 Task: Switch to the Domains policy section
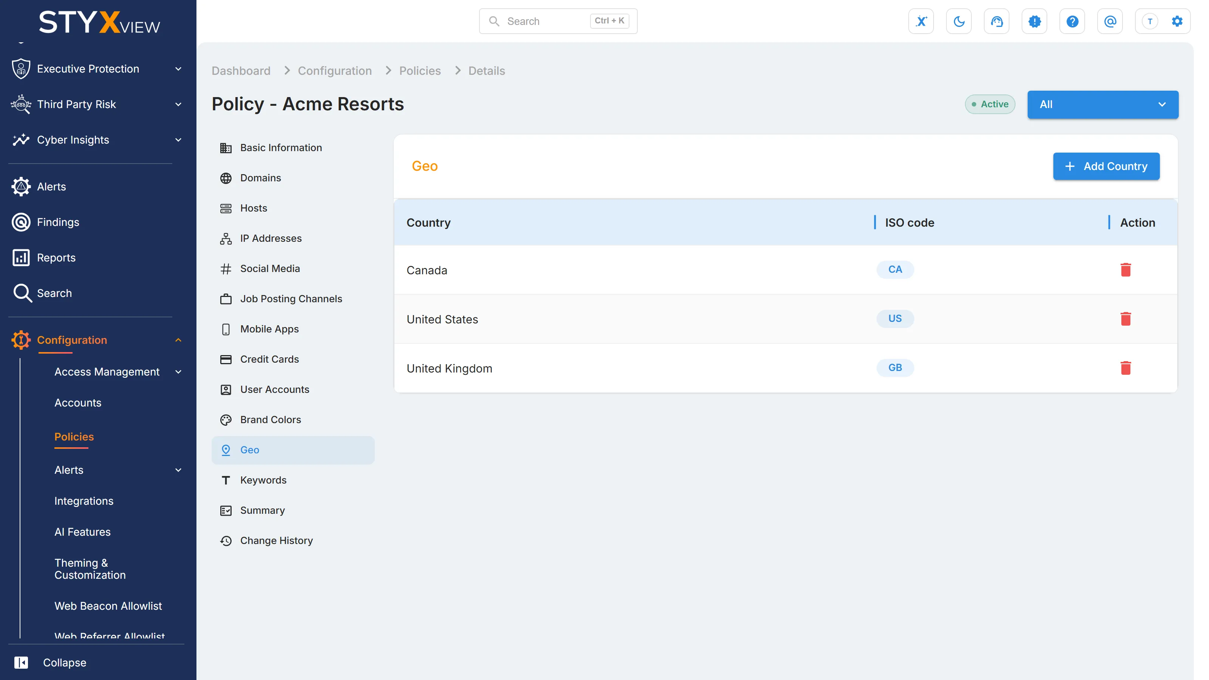click(x=293, y=178)
